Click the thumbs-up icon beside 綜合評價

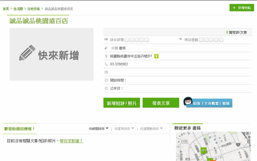[x=106, y=39]
